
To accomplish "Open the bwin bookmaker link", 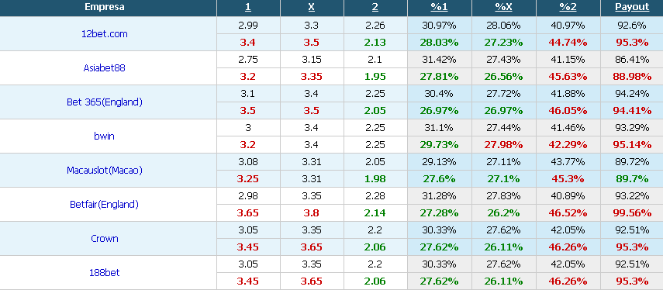I will [x=105, y=136].
